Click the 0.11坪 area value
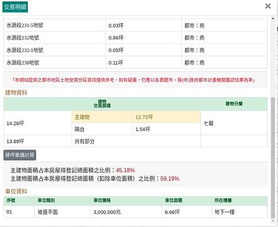This screenshot has height=227, width=278. point(115,62)
